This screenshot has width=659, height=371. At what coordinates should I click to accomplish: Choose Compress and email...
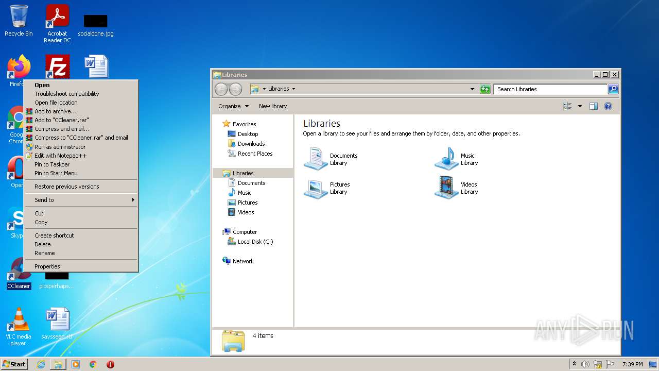81,129
